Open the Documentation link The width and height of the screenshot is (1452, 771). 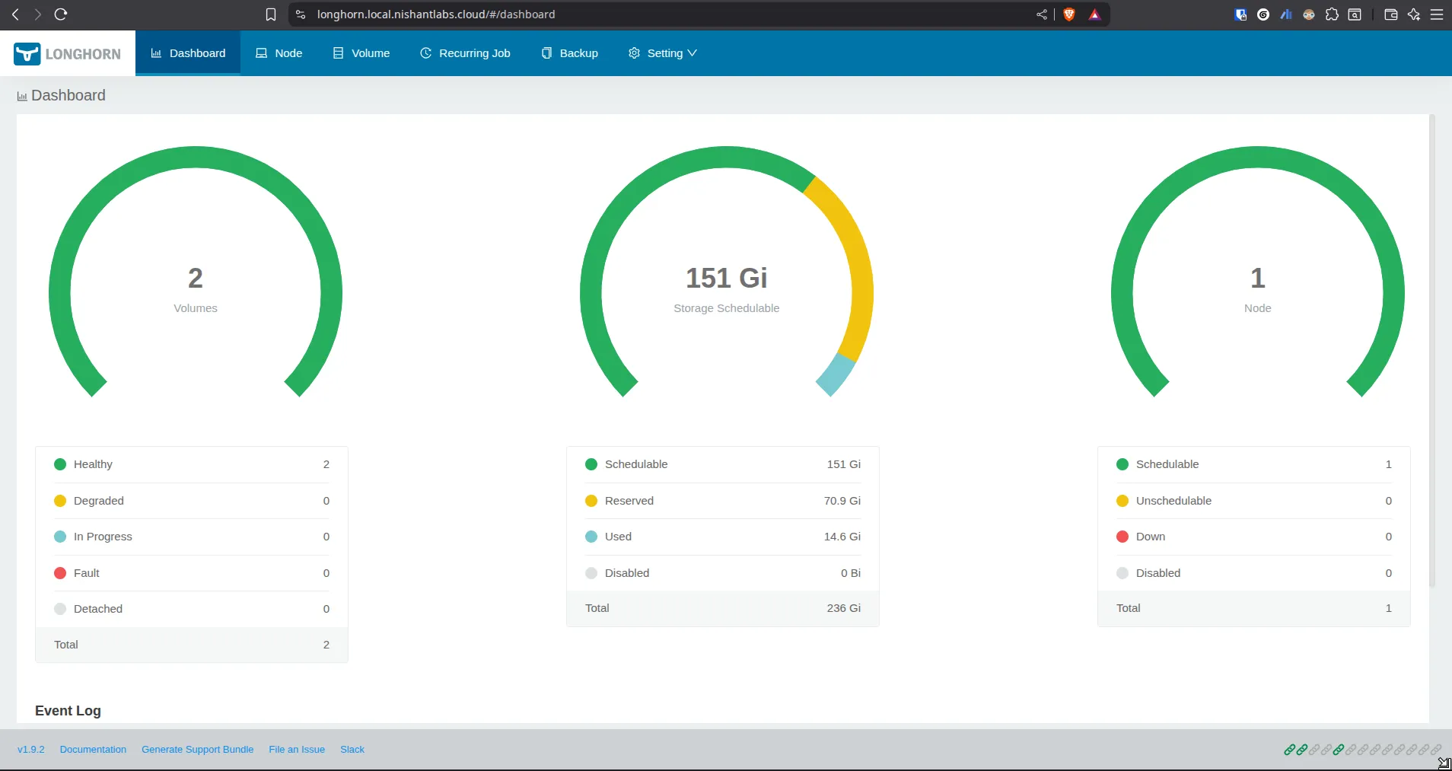93,750
